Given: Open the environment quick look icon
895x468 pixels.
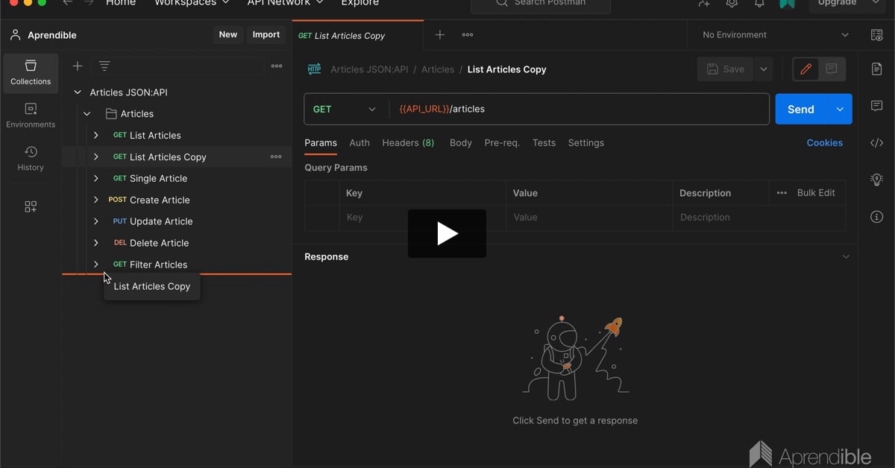Looking at the screenshot, I should (x=877, y=35).
